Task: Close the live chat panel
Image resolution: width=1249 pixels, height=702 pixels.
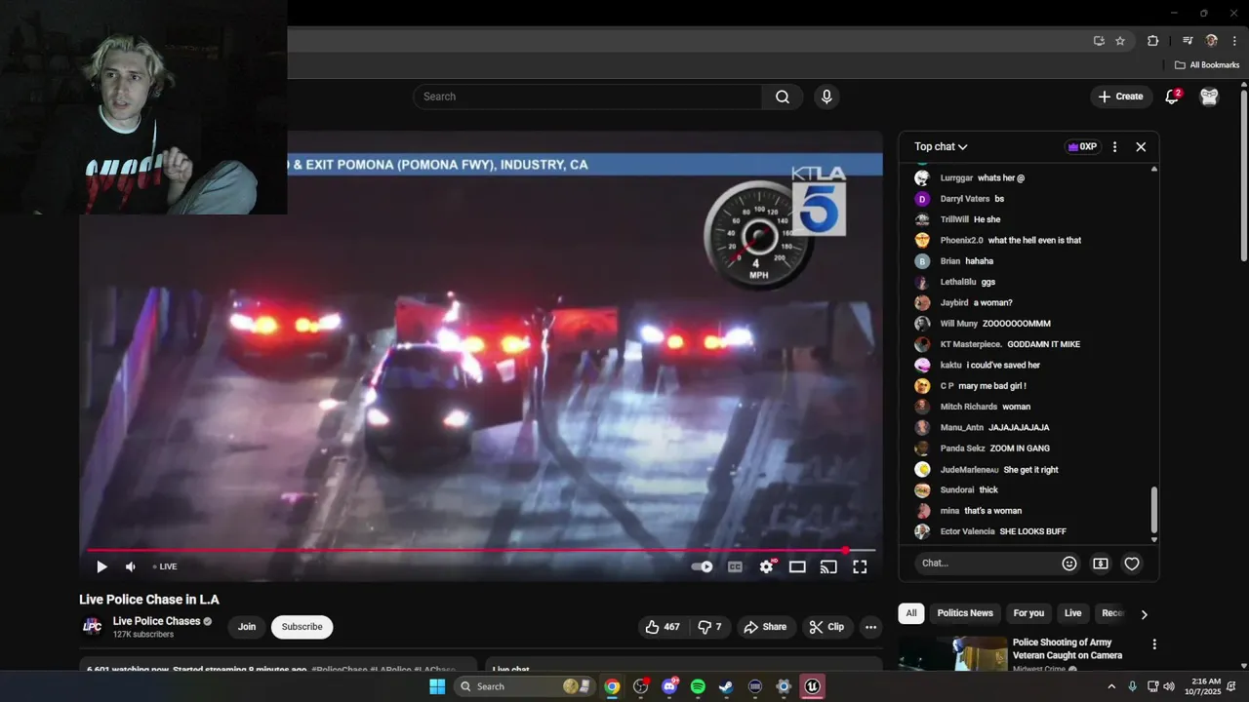Action: [1141, 146]
